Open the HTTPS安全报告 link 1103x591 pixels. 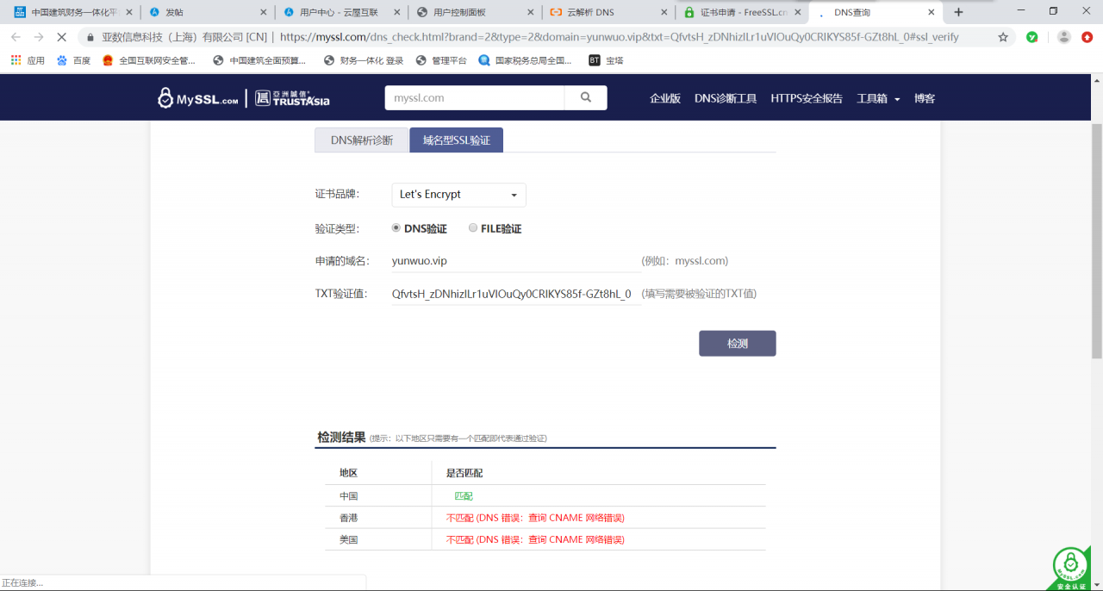807,98
